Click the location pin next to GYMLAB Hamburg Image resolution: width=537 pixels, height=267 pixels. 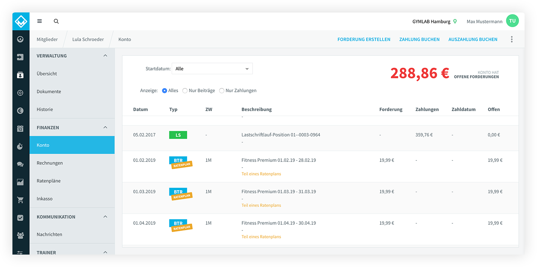(455, 21)
